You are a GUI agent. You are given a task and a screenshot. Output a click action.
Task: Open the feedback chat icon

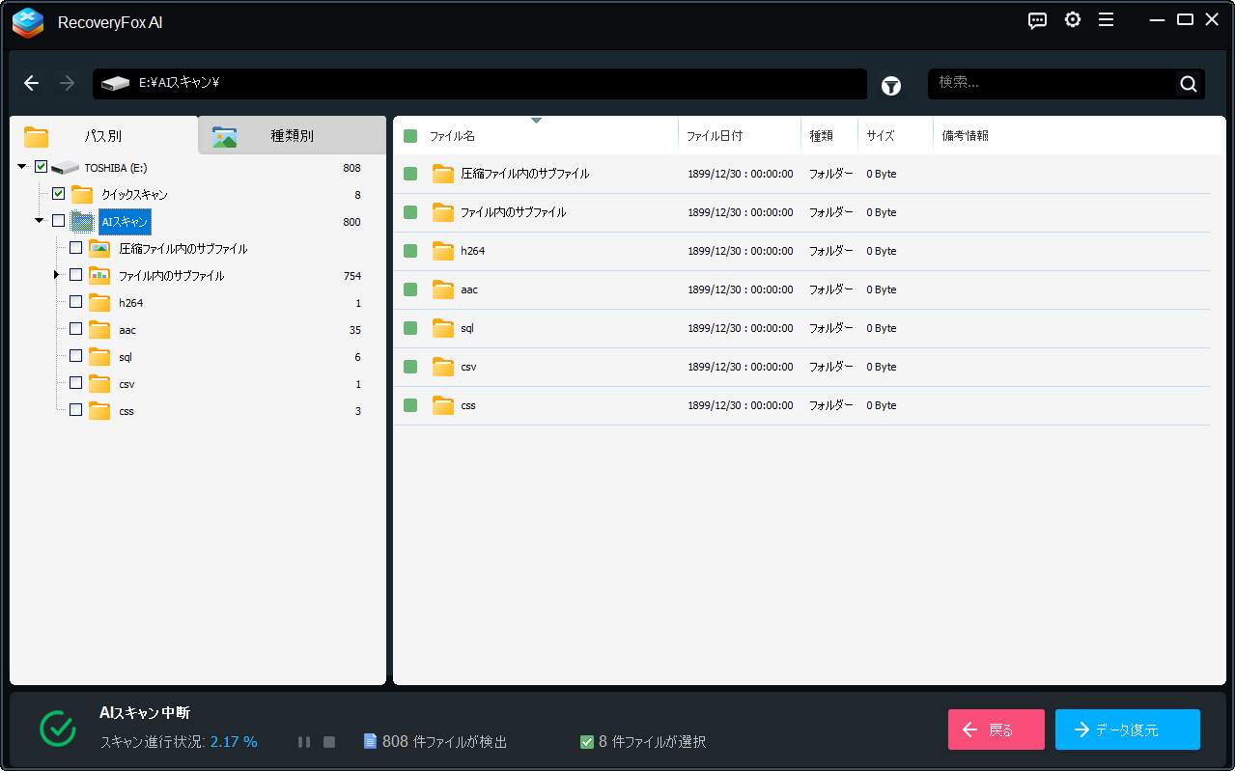tap(1037, 20)
